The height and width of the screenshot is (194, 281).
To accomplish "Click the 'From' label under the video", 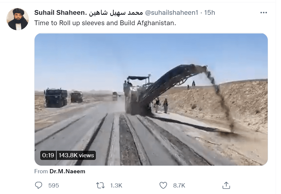I will [41, 171].
